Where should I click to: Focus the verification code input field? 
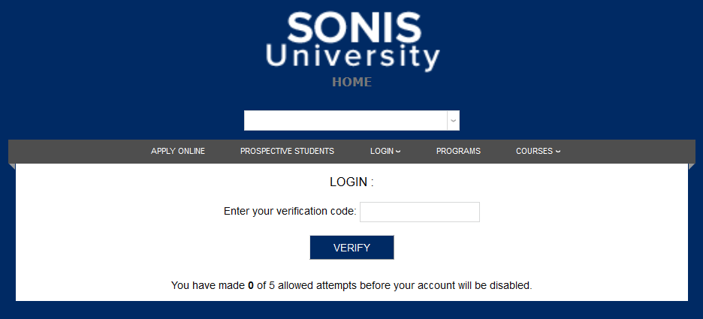point(419,212)
